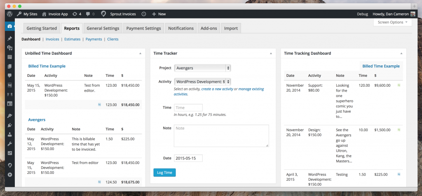Open Billed Time Example link in Unbilled panel
Image resolution: width=422 pixels, height=196 pixels.
[47, 66]
